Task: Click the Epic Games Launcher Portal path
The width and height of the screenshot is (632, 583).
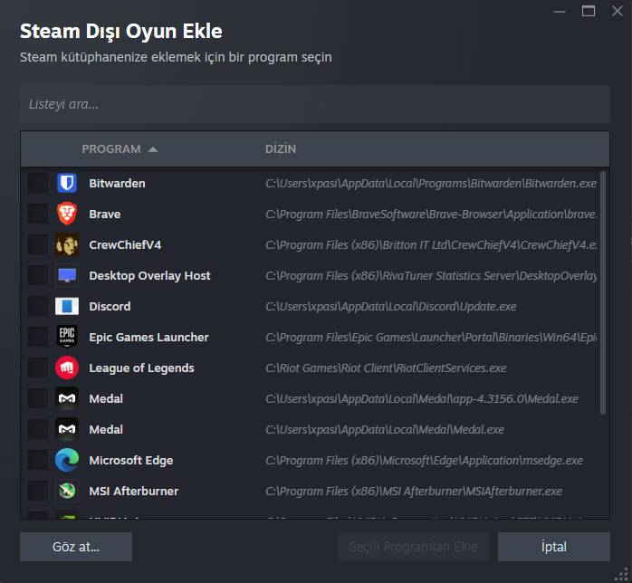Action: point(431,337)
